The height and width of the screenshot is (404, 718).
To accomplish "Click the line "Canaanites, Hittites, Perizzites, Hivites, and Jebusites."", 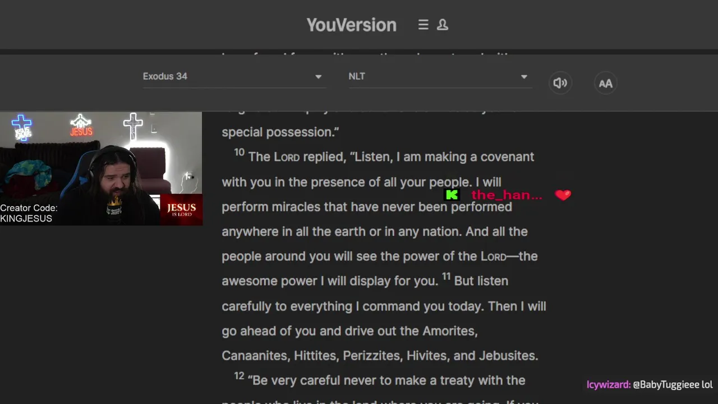I will 380,356.
